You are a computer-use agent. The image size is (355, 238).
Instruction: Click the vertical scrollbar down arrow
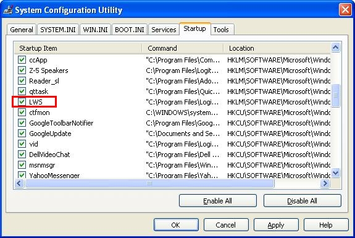(335, 173)
